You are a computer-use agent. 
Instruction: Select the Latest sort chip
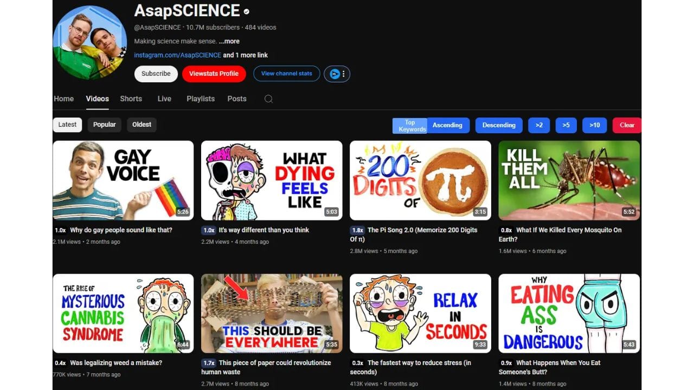pyautogui.click(x=67, y=125)
